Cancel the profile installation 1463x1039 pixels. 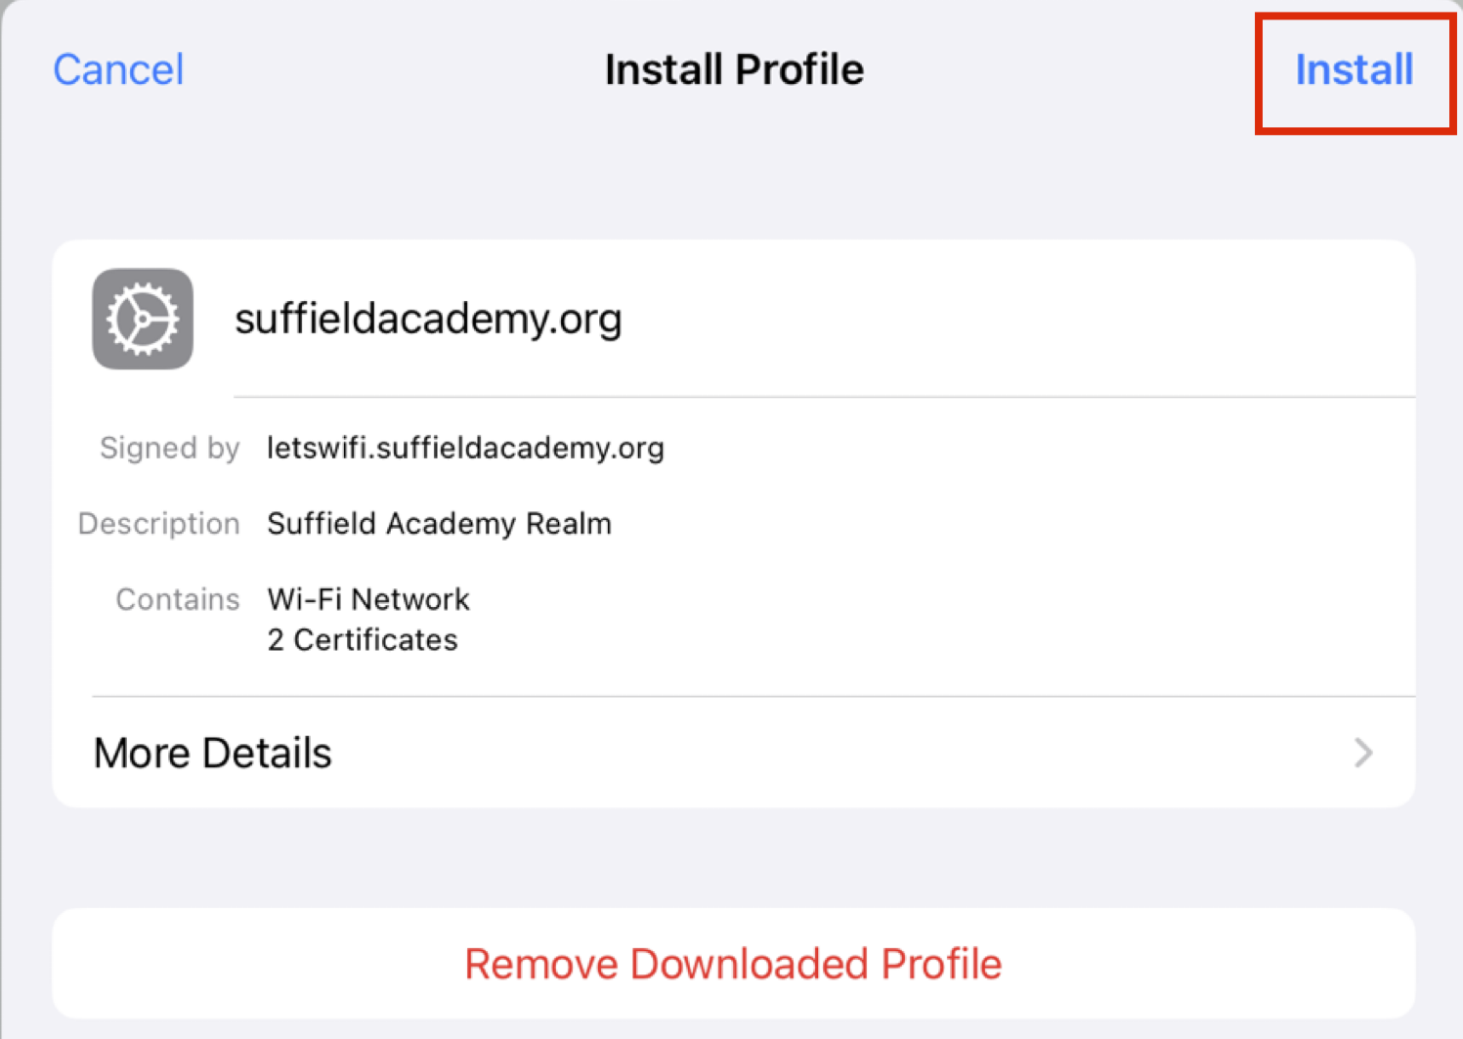(118, 69)
